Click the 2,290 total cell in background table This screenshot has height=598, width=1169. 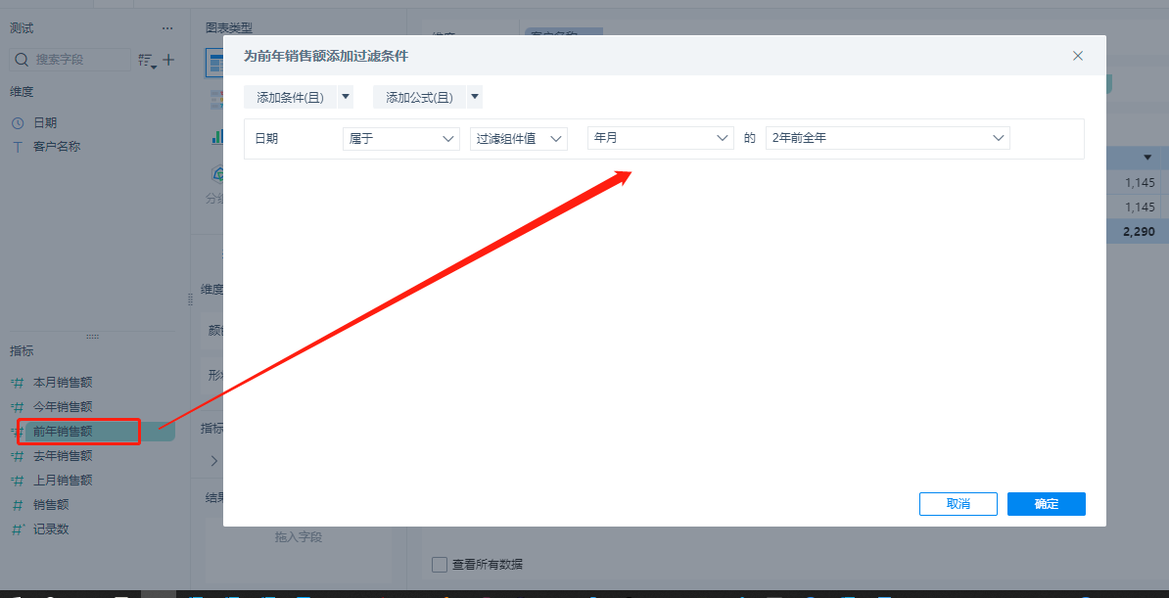pos(1139,232)
